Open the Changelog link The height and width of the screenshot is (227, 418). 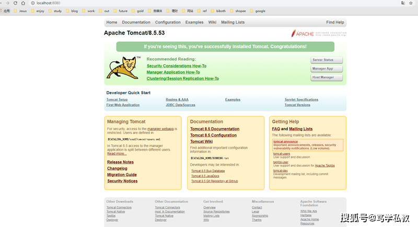point(117,168)
